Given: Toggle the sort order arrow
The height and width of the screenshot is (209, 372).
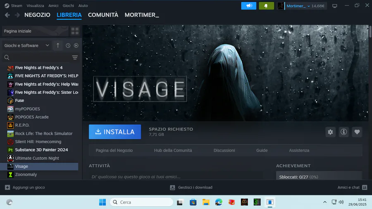Looking at the screenshot, I should [x=57, y=45].
